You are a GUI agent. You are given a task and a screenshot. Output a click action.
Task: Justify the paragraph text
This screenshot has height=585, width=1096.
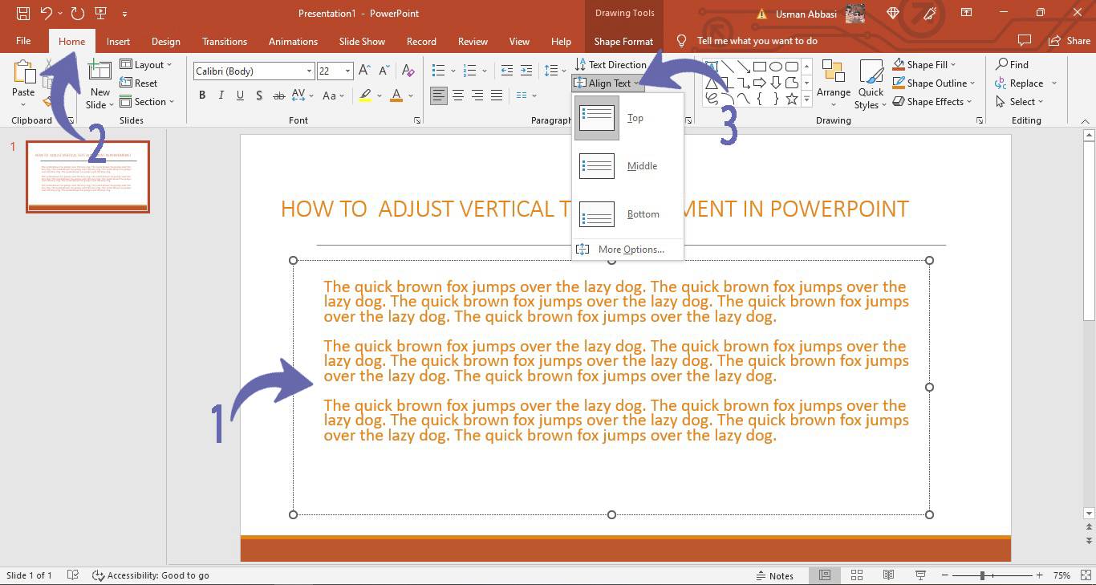pos(497,95)
